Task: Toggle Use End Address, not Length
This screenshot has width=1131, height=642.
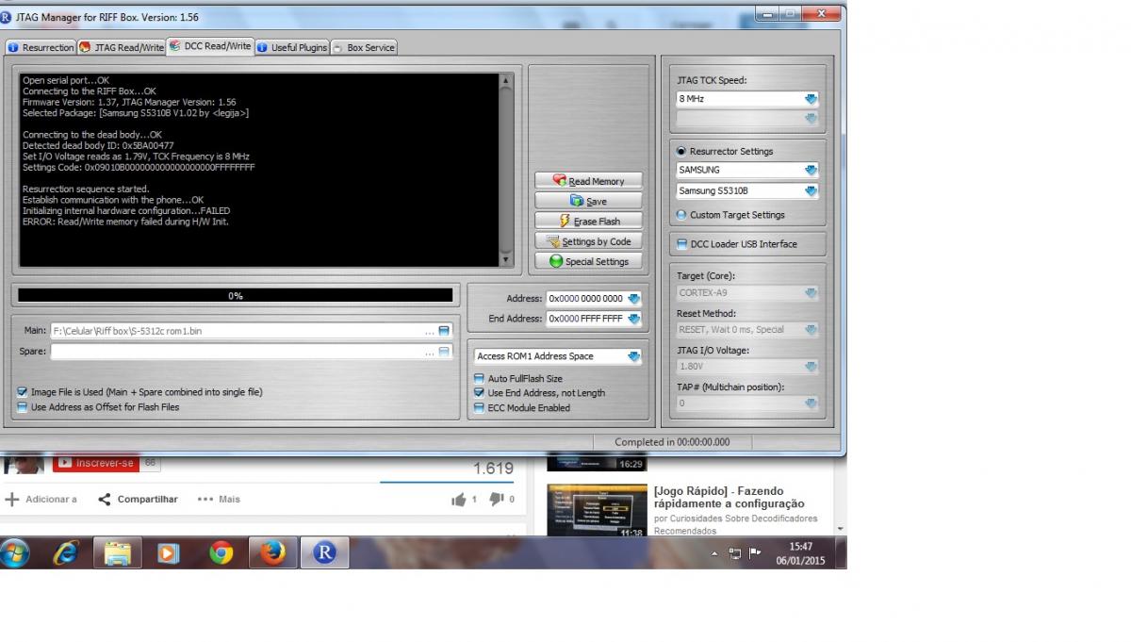Action: click(479, 393)
